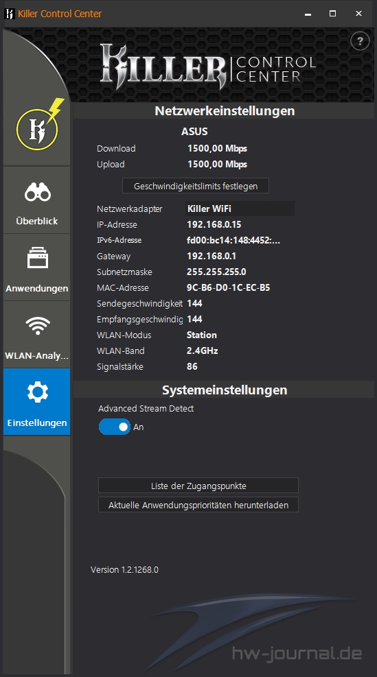Switch to the Anwendungen tab
377x677 pixels.
coord(37,268)
